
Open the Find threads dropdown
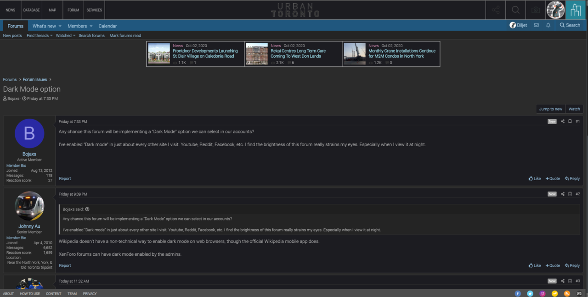(x=40, y=35)
